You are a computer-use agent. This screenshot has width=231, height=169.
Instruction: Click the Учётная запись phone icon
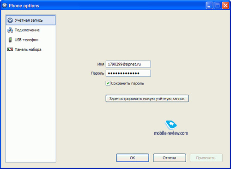[x=10, y=20]
